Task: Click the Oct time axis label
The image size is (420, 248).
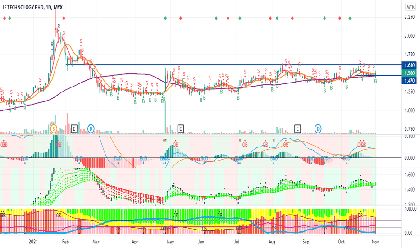Action: (x=341, y=242)
